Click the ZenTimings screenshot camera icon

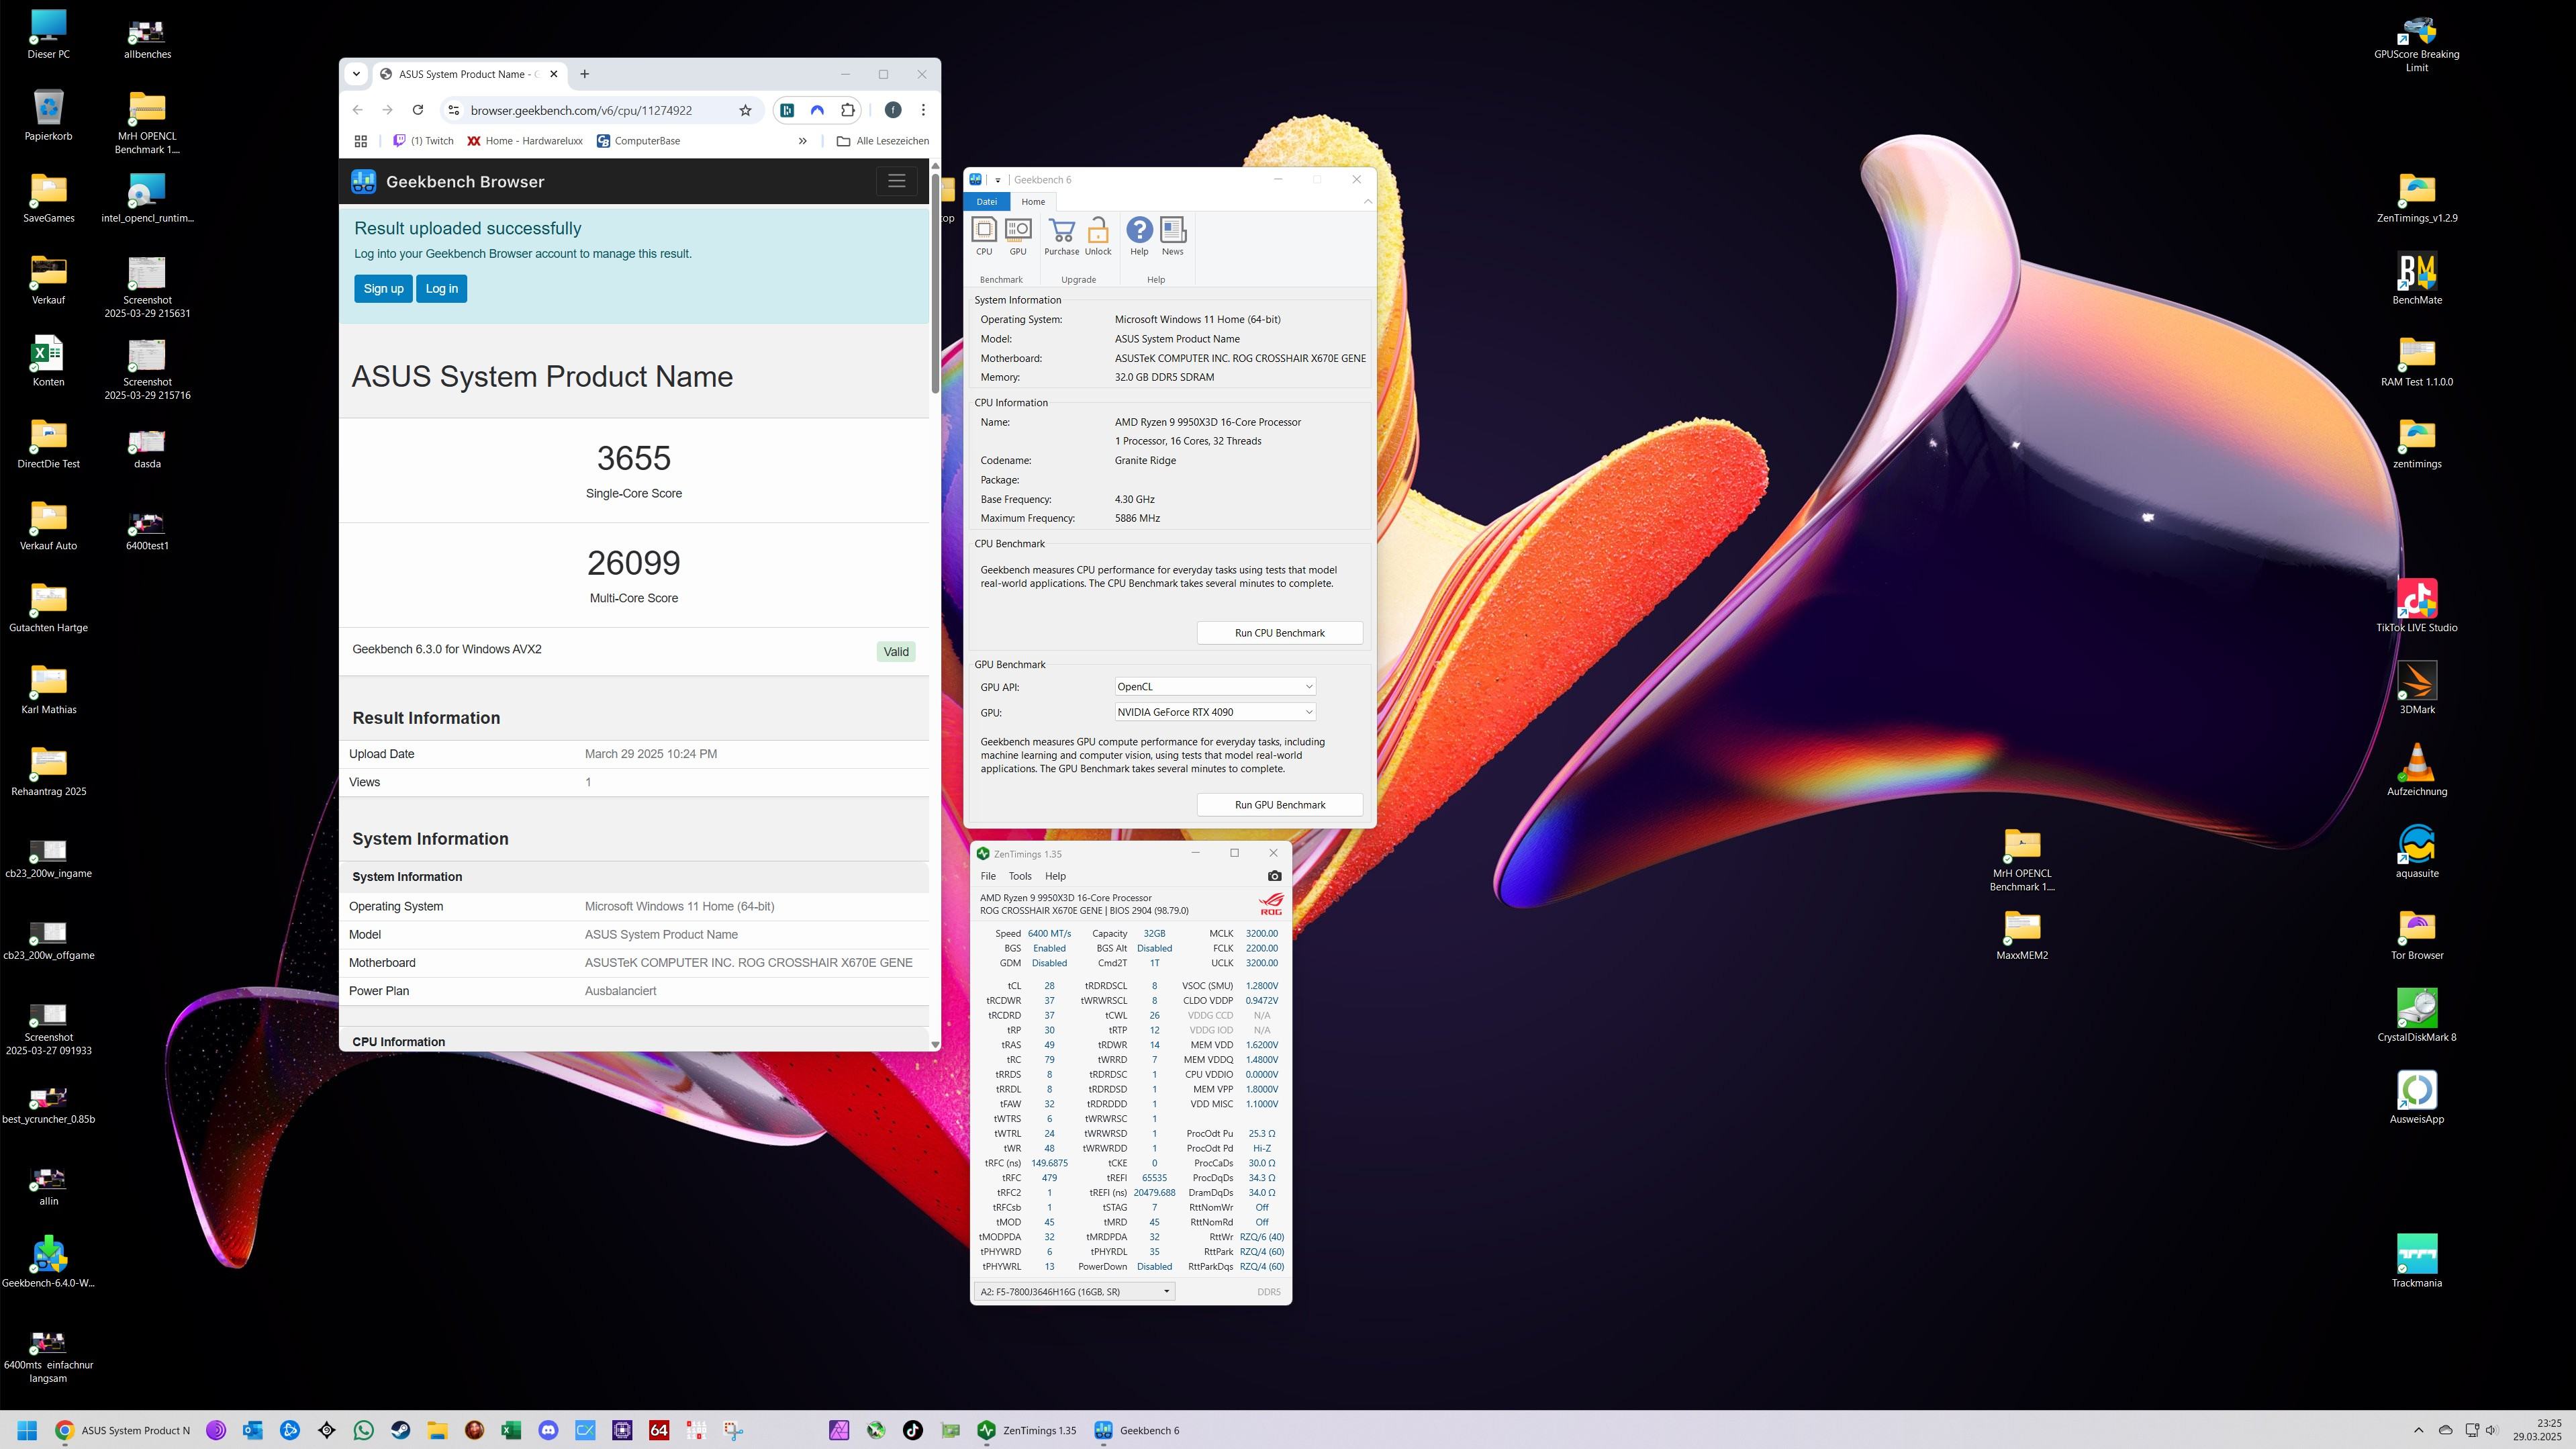point(1274,876)
